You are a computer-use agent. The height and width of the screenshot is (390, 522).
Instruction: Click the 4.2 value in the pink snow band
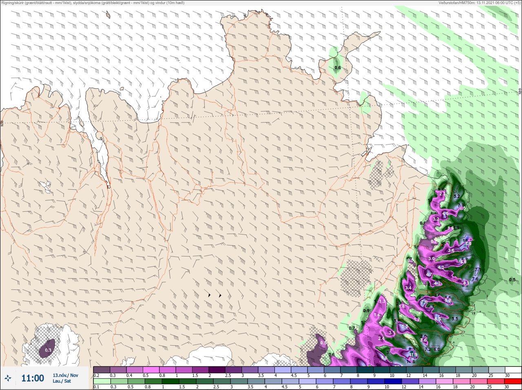440,267
